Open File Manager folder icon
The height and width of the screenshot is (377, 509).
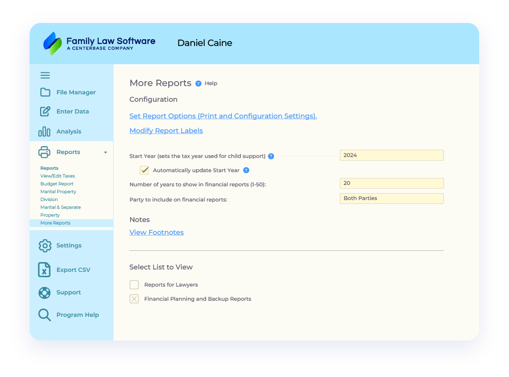tap(45, 92)
